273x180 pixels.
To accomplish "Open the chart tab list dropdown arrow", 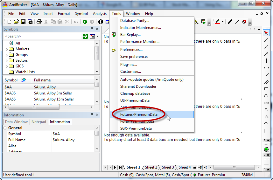I will point(259,30).
